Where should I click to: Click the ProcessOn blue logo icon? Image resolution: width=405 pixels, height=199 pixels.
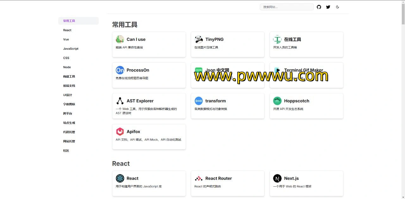tap(120, 70)
